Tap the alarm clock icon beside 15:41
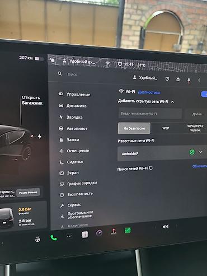Viewport: 207px width, 276px height. [120, 64]
